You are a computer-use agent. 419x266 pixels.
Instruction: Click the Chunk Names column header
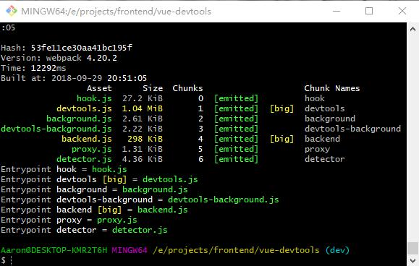(x=332, y=88)
